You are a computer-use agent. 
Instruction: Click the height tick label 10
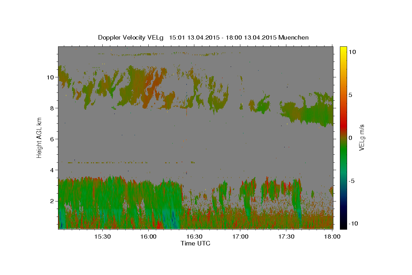coord(51,77)
